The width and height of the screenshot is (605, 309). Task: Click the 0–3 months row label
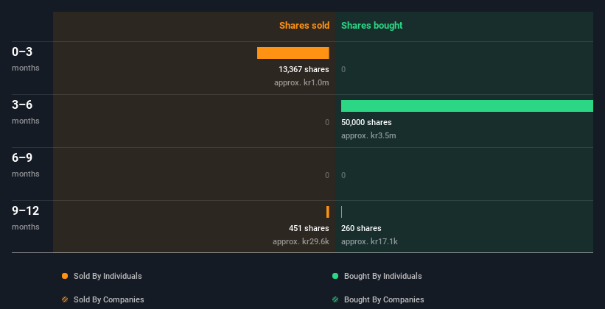coord(26,59)
